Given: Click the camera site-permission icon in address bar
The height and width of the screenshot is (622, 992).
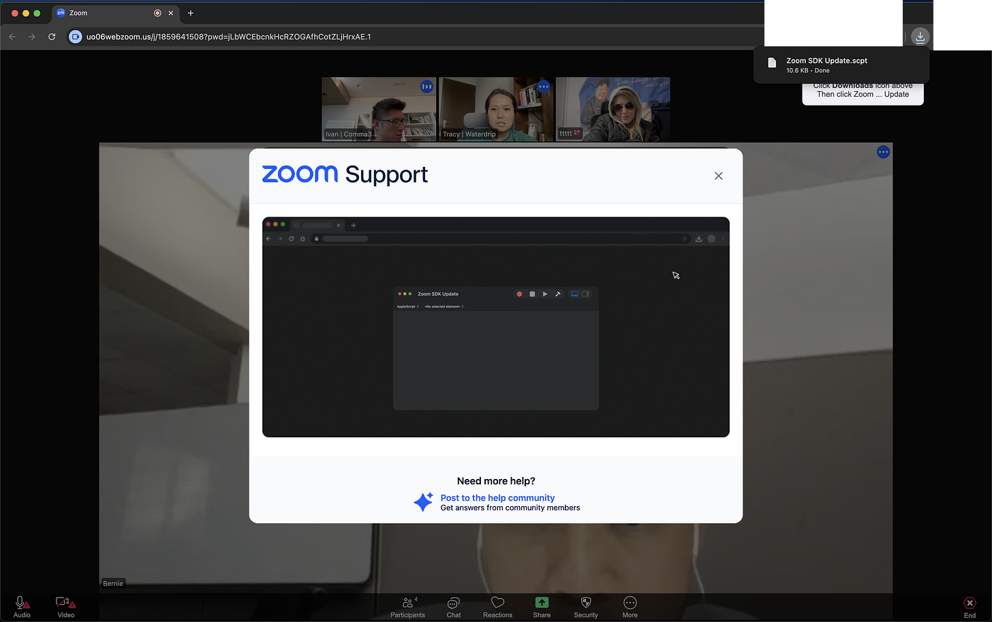Looking at the screenshot, I should (76, 37).
